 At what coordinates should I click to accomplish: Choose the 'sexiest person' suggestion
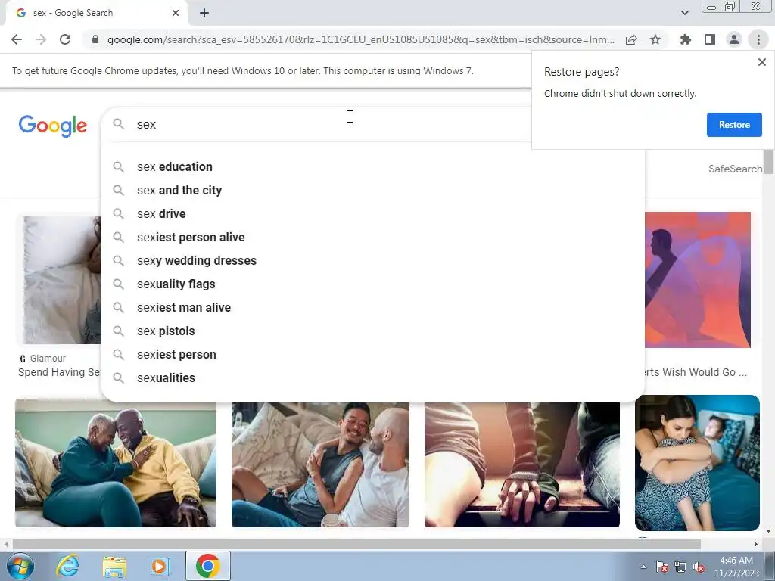click(x=372, y=355)
